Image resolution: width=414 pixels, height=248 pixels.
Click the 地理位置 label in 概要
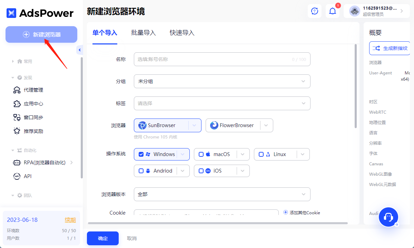377,123
